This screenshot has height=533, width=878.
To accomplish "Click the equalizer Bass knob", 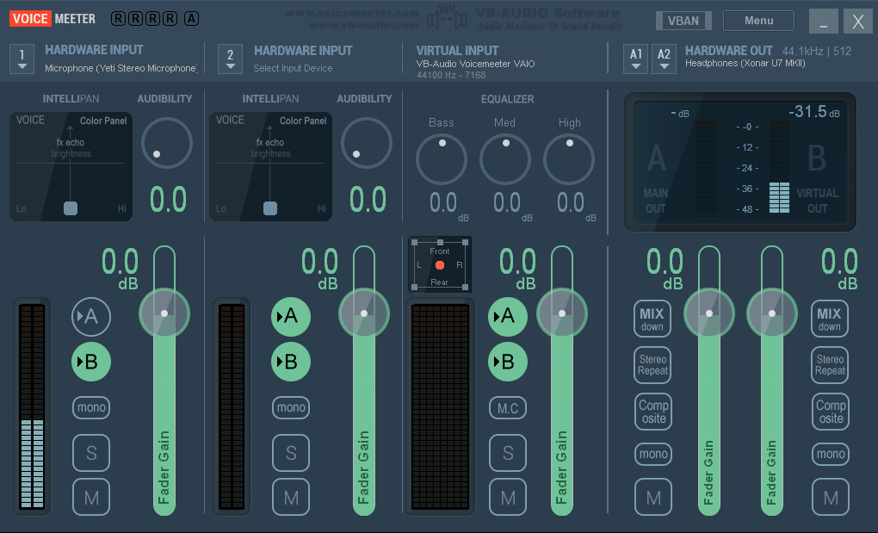I will coord(442,159).
